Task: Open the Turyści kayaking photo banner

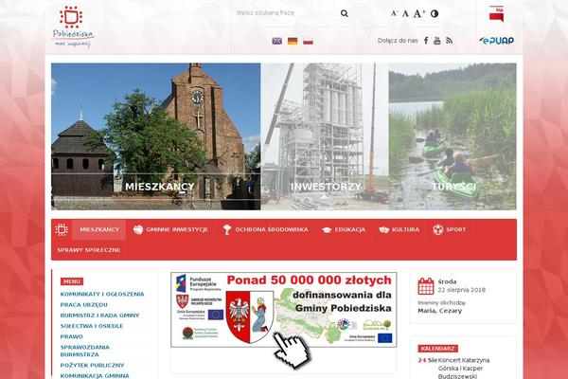Action: (x=453, y=136)
